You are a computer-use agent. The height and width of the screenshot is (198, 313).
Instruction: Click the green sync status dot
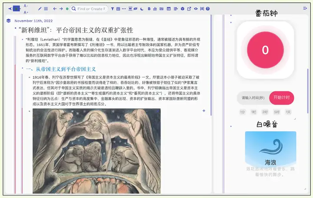(x=67, y=9)
